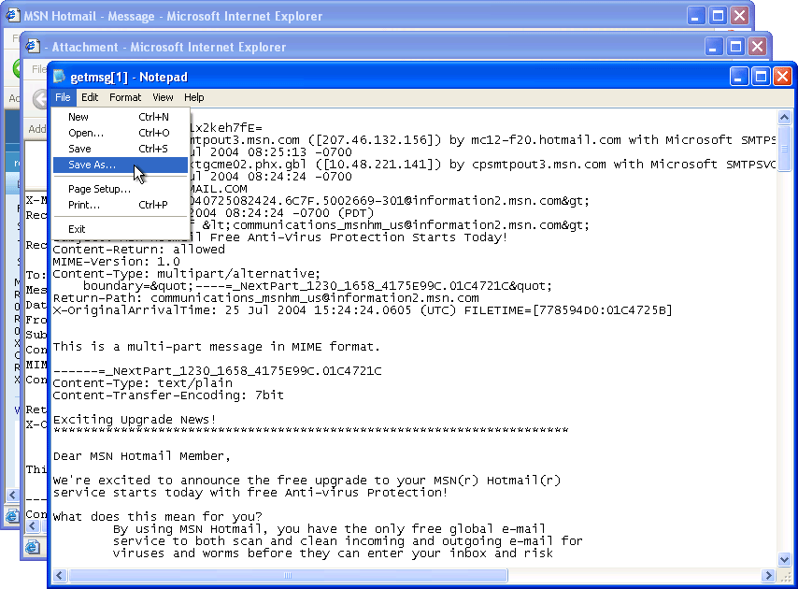Click the vertical scrollbar down arrow
Viewport: 798px width, 589px height.
pos(785,559)
